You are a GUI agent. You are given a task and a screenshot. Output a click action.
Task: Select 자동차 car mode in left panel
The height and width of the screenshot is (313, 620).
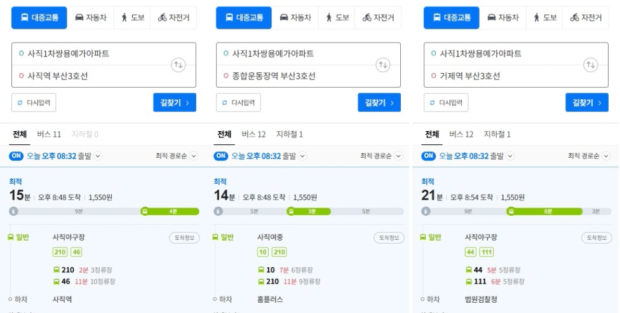[x=91, y=18]
